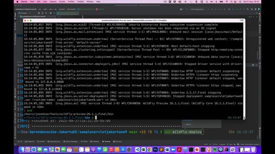Open Sublime Text from the Dock
Screen dimensions: 275x154
pyautogui.click(x=161, y=150)
